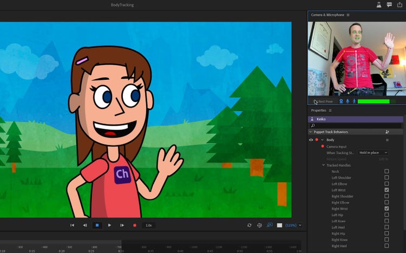Collapse the Tracked Handles section
Image resolution: width=406 pixels, height=253 pixels.
click(x=324, y=165)
